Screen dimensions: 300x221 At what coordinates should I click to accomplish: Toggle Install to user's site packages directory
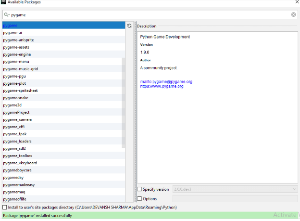point(5,207)
